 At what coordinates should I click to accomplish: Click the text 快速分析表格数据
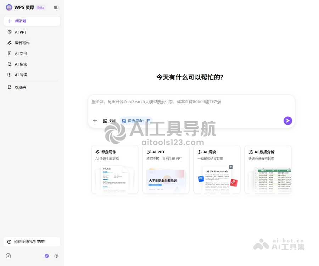[x=261, y=159]
